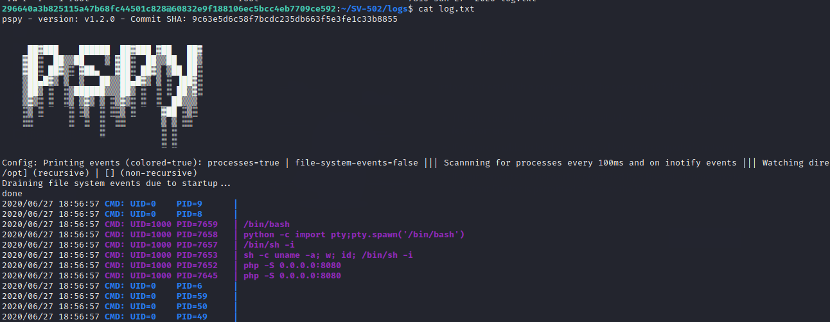Click the 'file-system-events=false' setting
The height and width of the screenshot is (322, 830).
[357, 163]
